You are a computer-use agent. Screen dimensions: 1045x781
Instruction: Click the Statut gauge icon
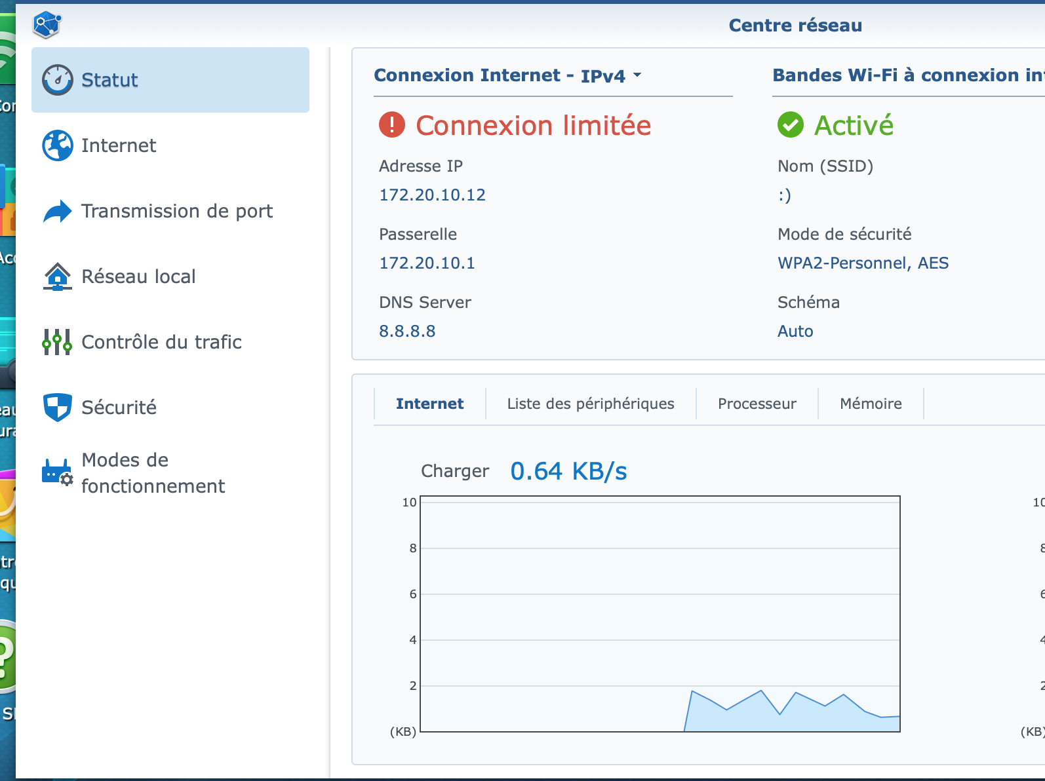58,80
